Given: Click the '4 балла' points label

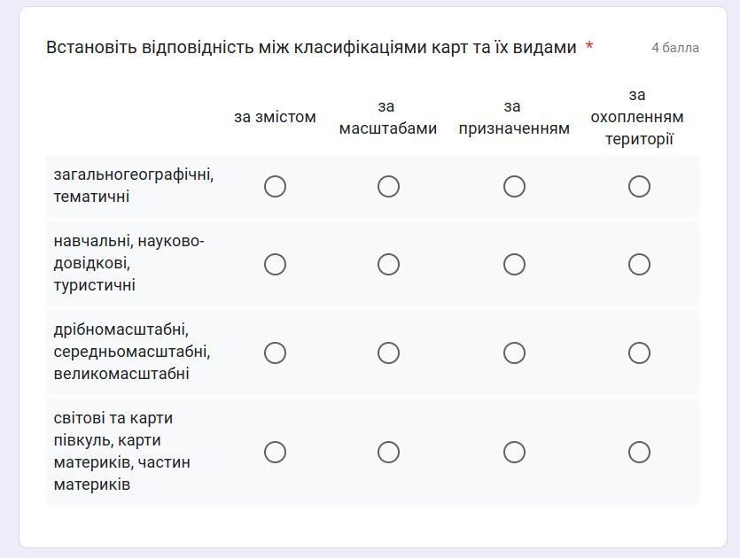Looking at the screenshot, I should pyautogui.click(x=675, y=48).
